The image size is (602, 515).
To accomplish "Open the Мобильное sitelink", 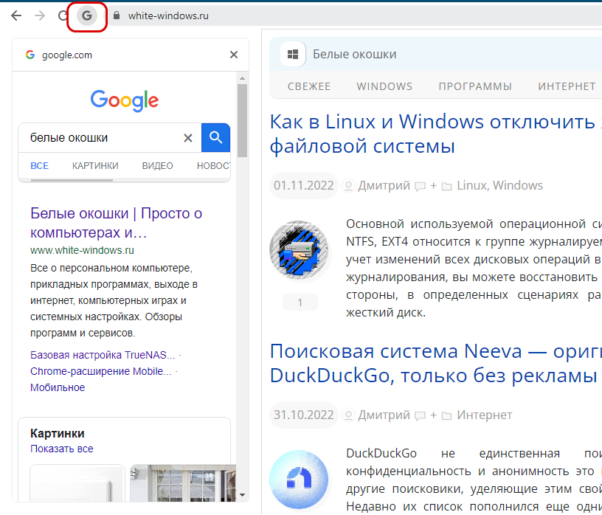I will (x=58, y=387).
